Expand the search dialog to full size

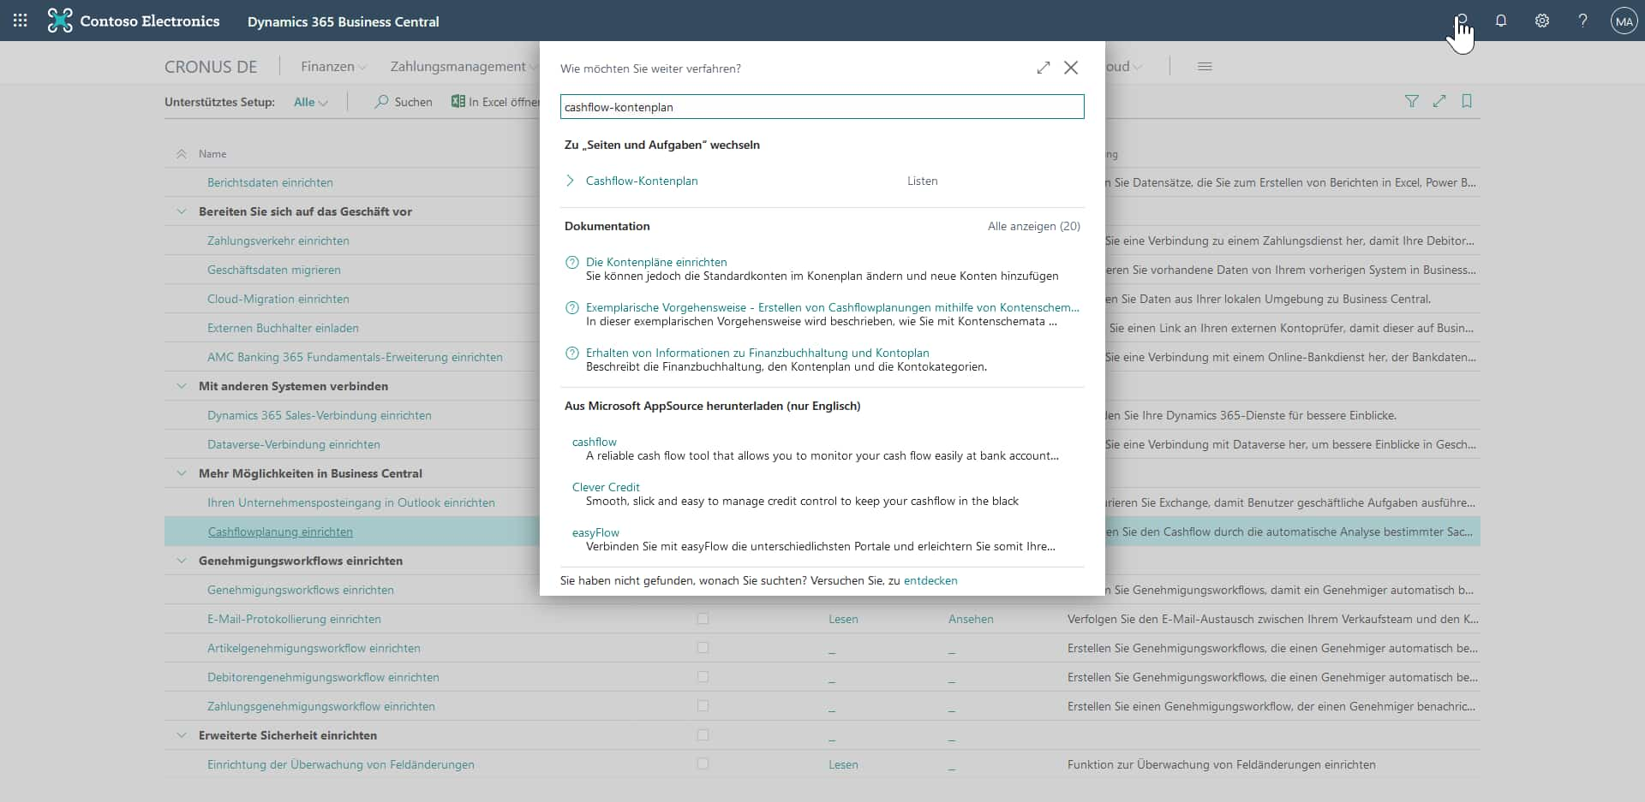(1043, 68)
